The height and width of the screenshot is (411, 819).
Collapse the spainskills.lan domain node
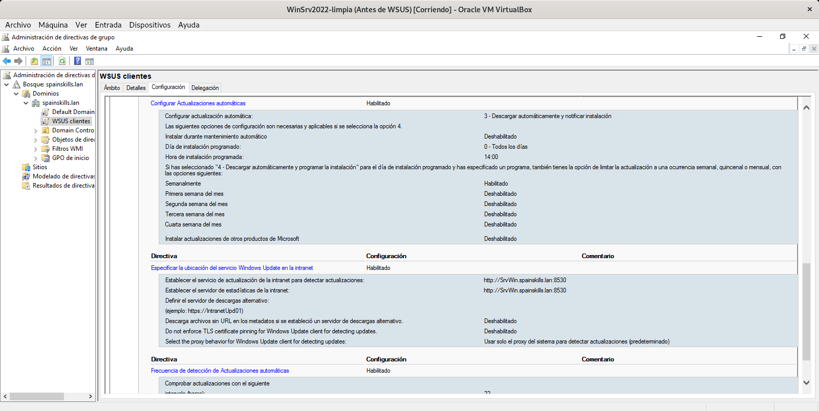click(26, 103)
